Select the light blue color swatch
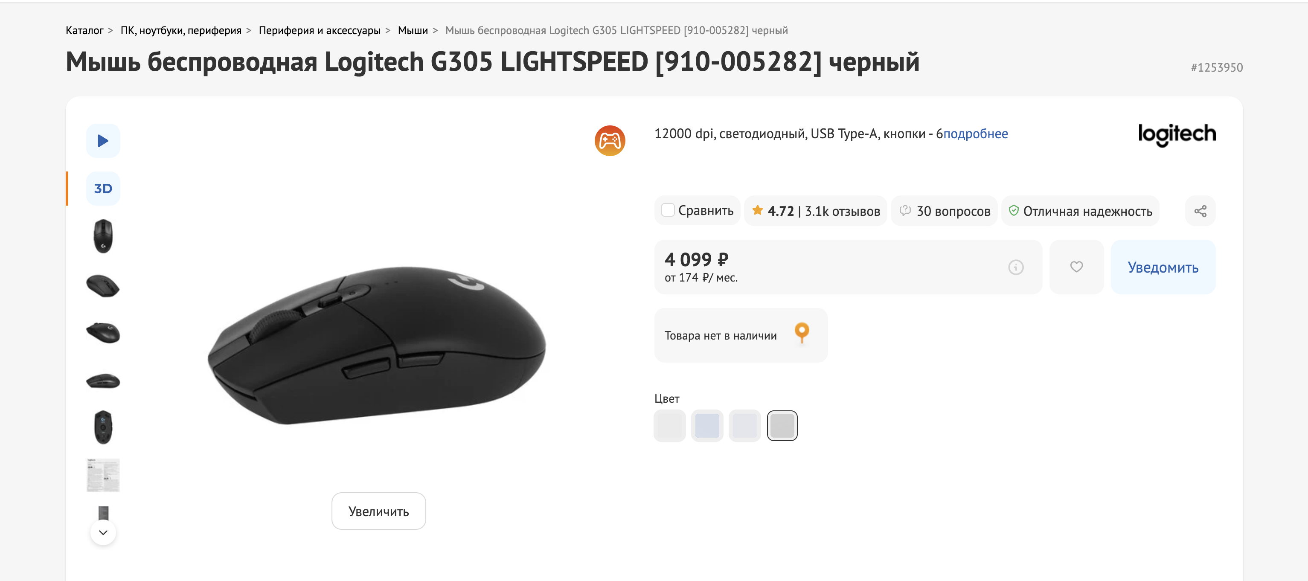The image size is (1308, 581). coord(707,426)
